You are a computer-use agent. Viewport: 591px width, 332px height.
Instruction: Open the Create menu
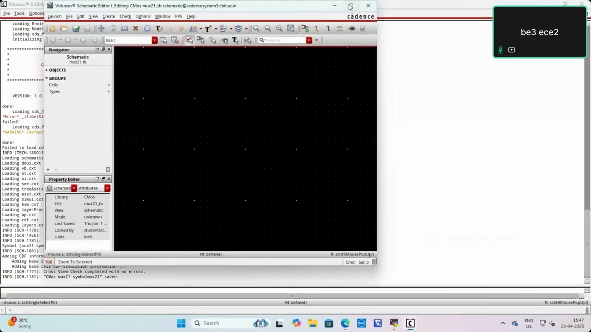point(109,16)
